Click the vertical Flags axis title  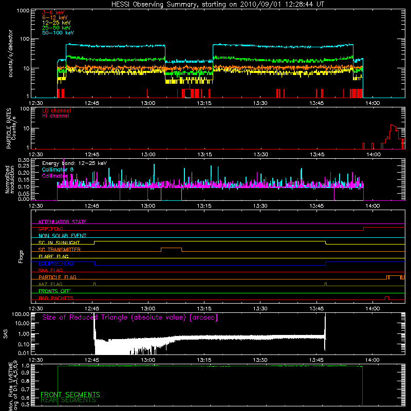(x=21, y=257)
